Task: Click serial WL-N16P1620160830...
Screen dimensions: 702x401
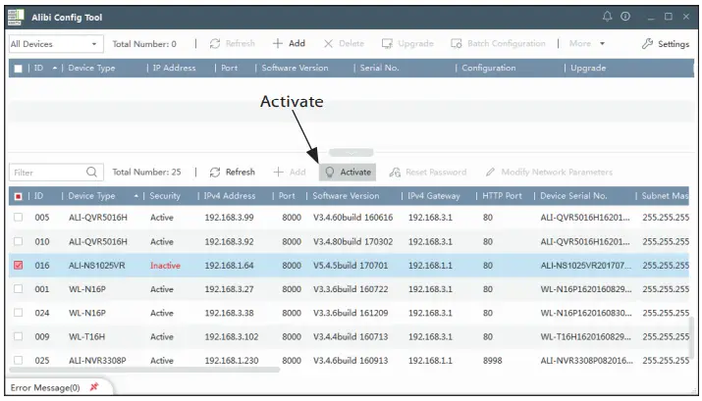Action: pos(585,313)
